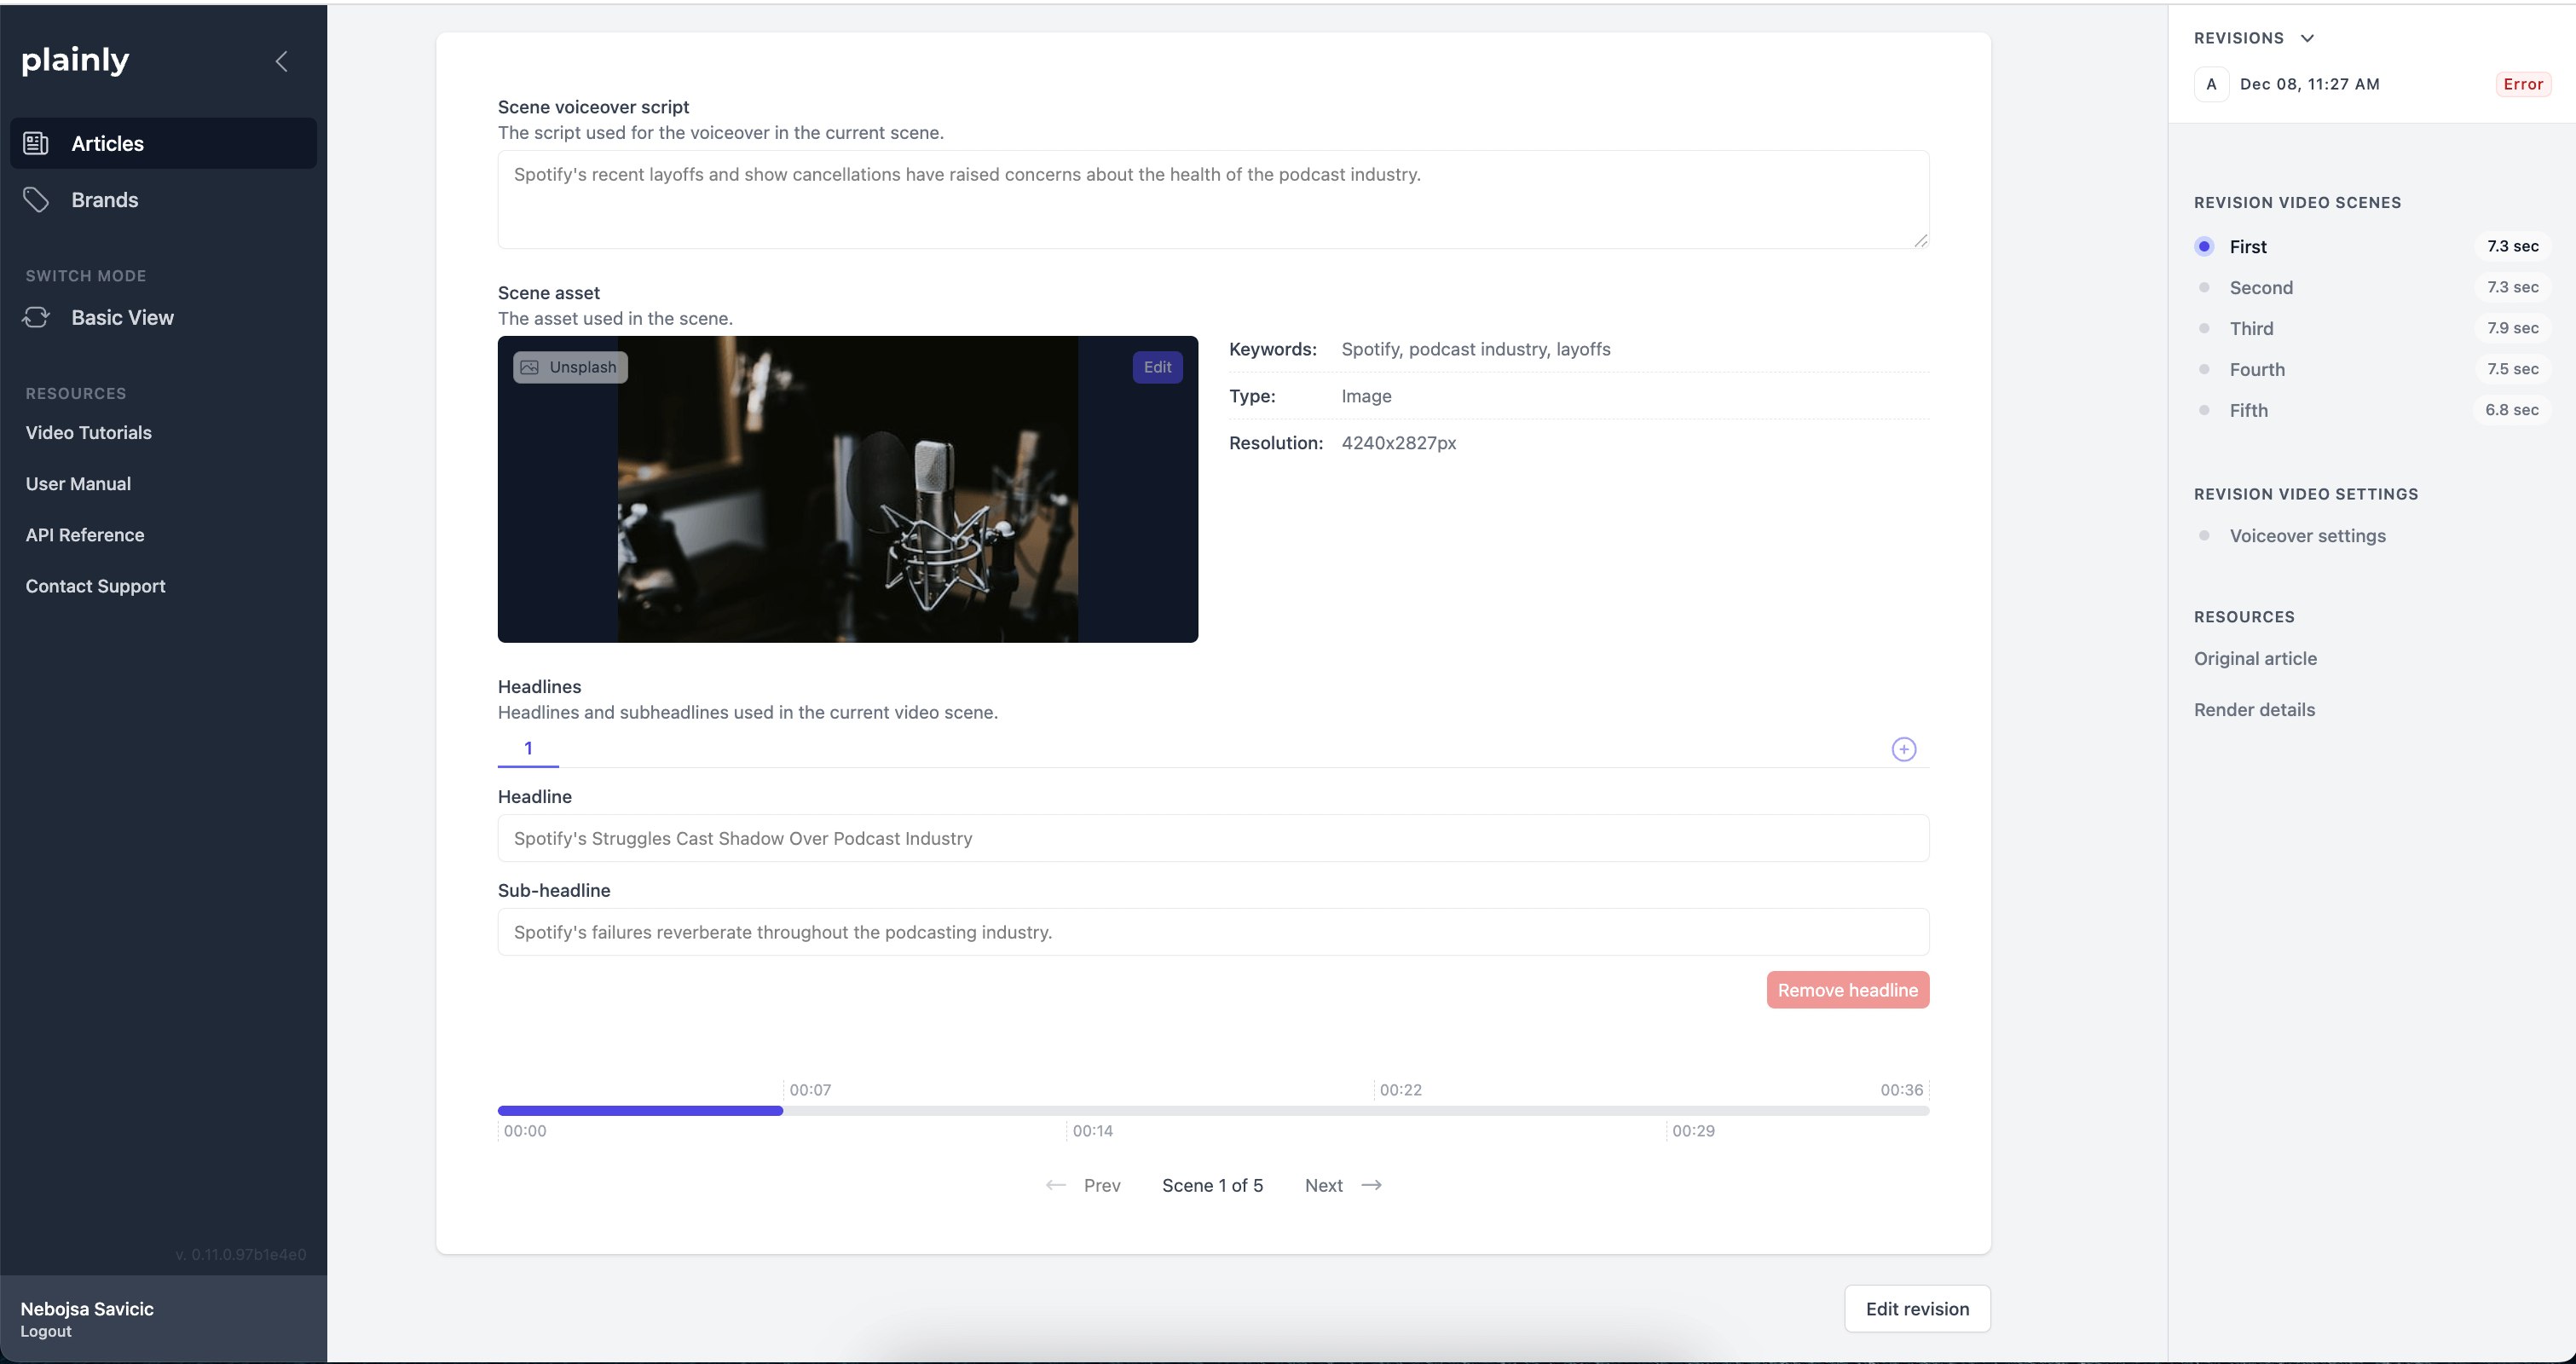Click the Edit button on the scene asset

(1157, 366)
